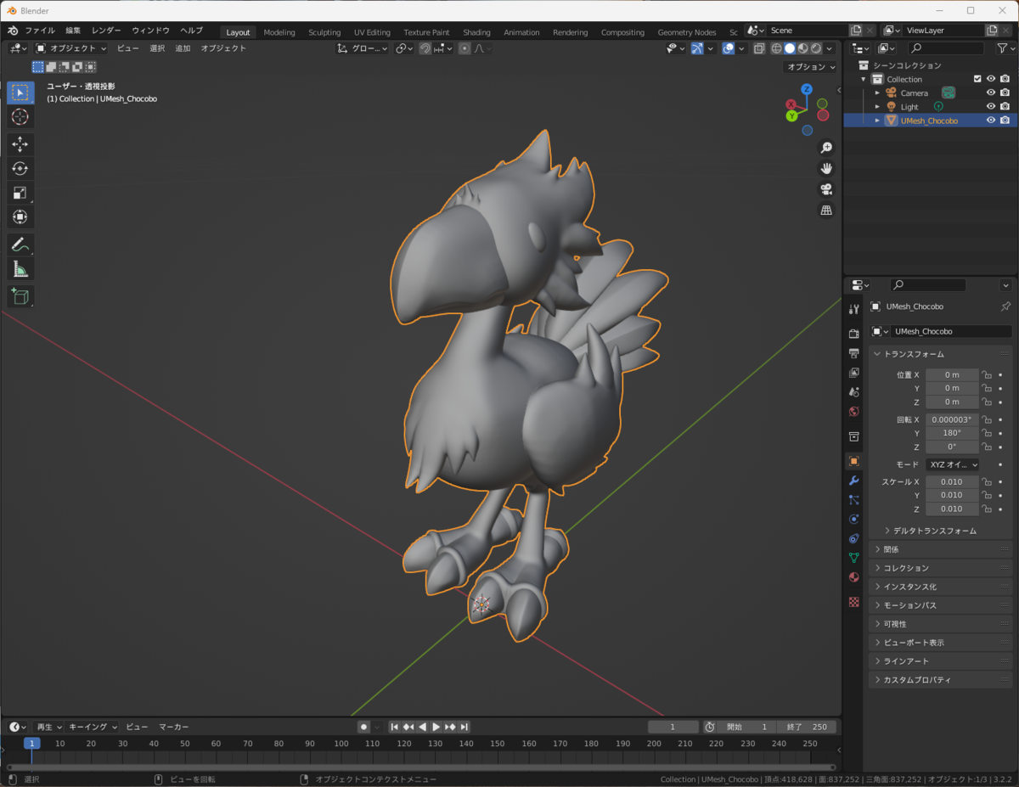
Task: Open the レンダー menu
Action: 106,31
